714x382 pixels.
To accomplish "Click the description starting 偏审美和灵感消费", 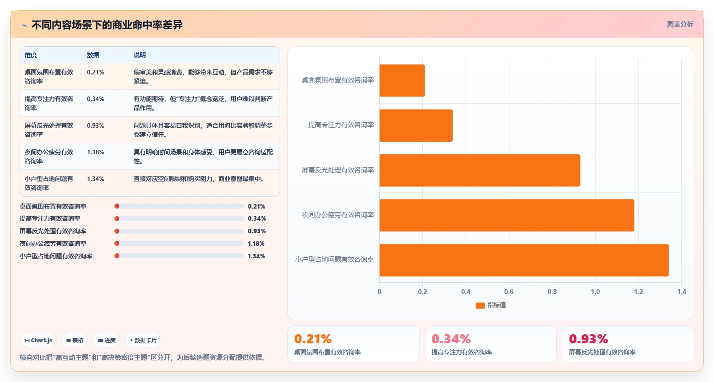I will click(203, 76).
